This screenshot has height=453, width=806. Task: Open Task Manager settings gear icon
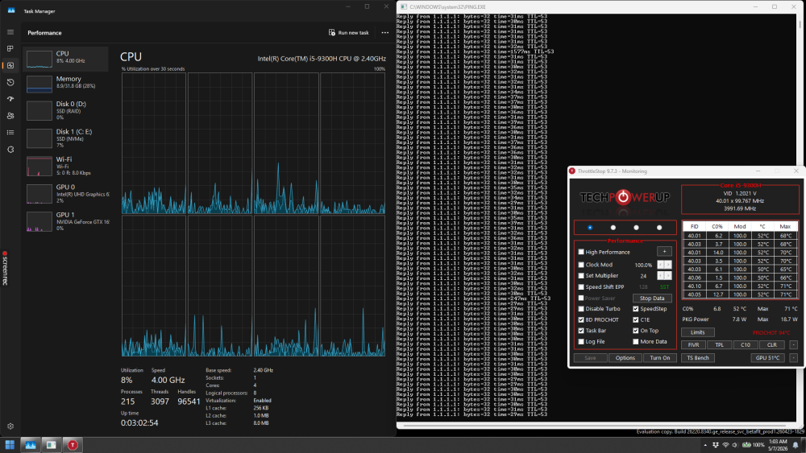tap(10, 426)
